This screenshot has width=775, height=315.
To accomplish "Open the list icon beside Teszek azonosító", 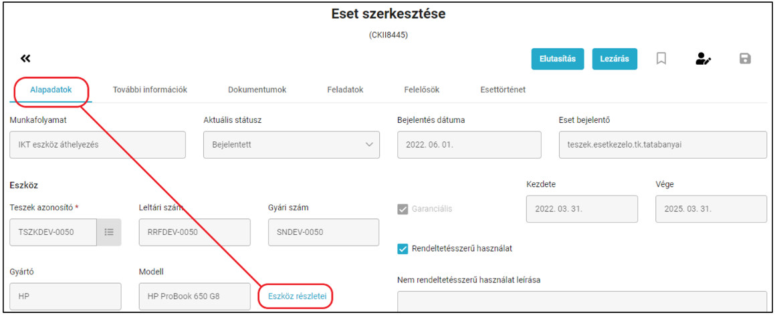I will point(109,232).
